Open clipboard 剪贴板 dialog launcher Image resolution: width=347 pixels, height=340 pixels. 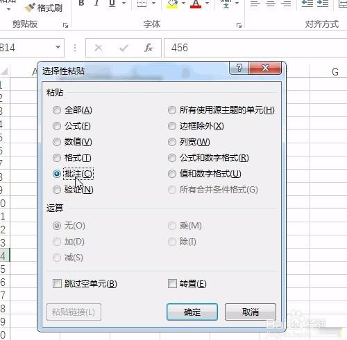(x=65, y=25)
